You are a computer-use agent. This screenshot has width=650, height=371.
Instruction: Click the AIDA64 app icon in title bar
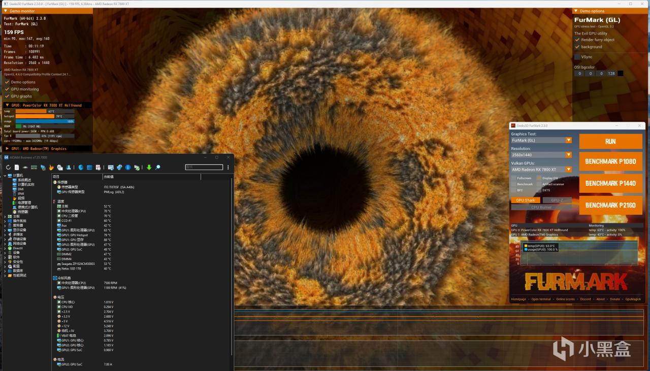coord(6,157)
